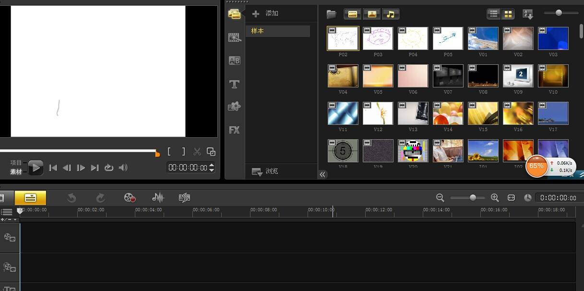Open the Transitions (AB) library panel
The height and width of the screenshot is (291, 584).
pos(234,61)
